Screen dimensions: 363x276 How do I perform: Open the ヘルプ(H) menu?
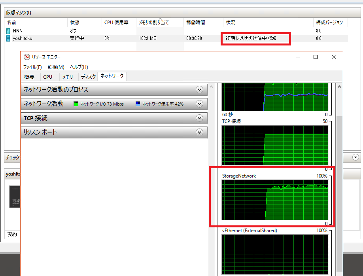(x=79, y=67)
